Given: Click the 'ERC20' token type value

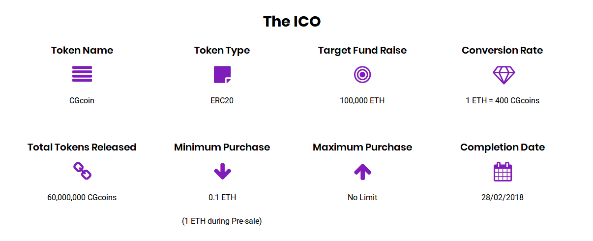Looking at the screenshot, I should click(222, 100).
